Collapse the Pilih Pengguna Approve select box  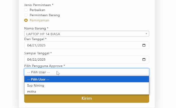coord(87,72)
